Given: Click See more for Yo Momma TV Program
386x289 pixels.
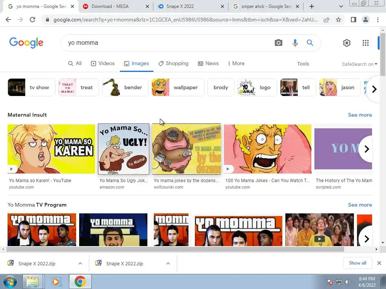Looking at the screenshot, I should tap(360, 205).
